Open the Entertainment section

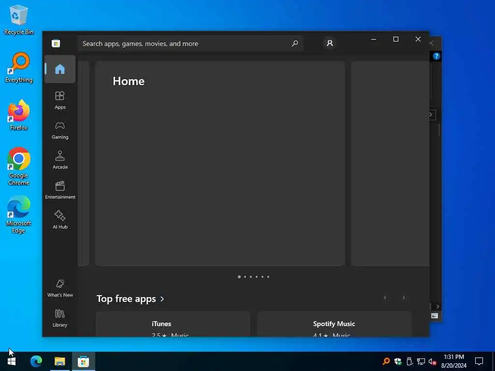(60, 190)
